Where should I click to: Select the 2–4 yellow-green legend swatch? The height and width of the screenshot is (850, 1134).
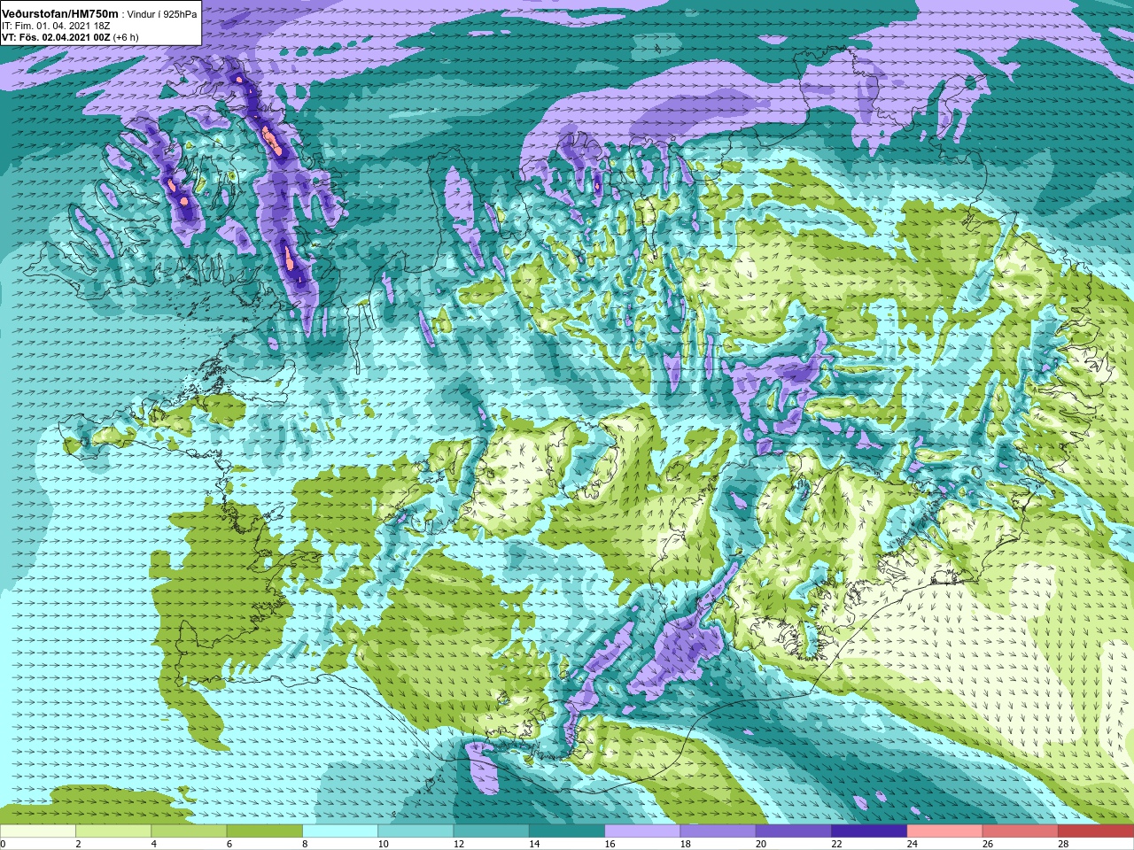pos(113,831)
